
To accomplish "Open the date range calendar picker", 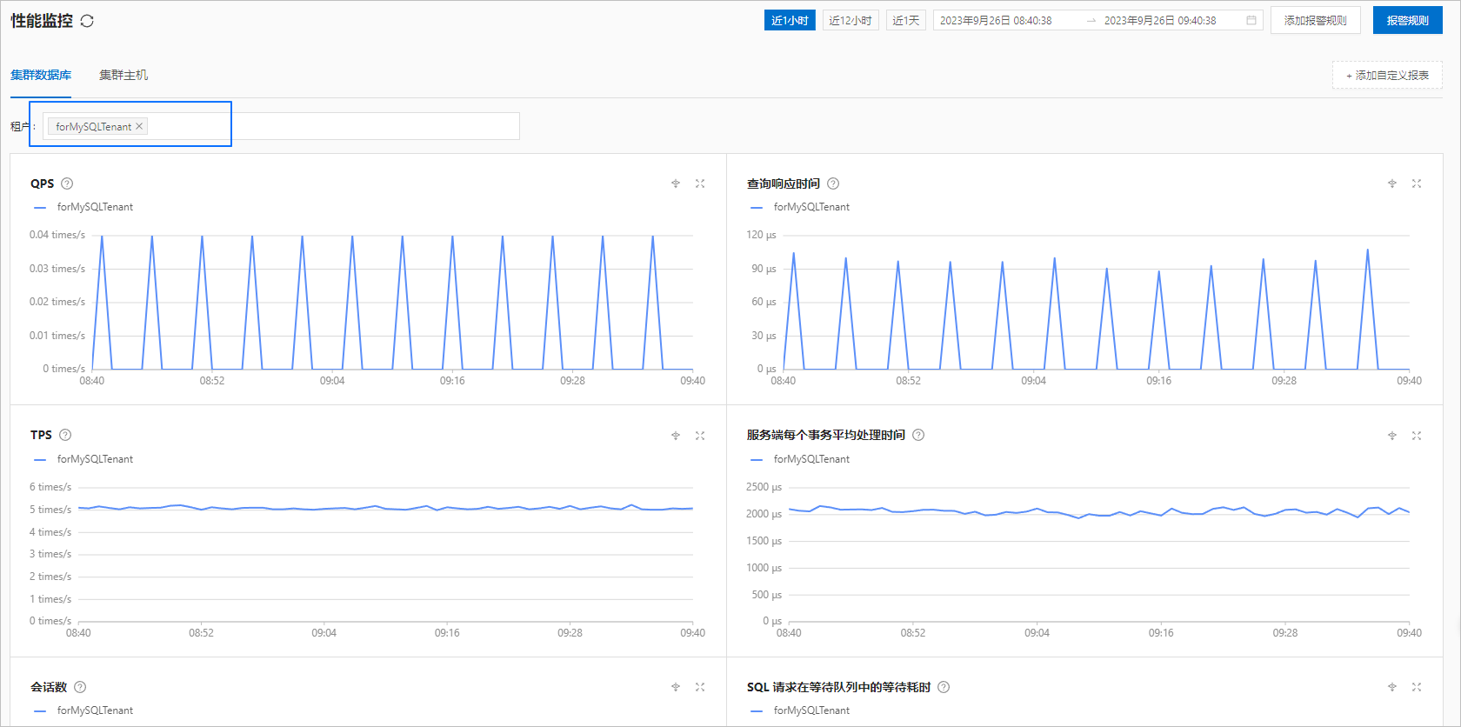I will point(1251,20).
